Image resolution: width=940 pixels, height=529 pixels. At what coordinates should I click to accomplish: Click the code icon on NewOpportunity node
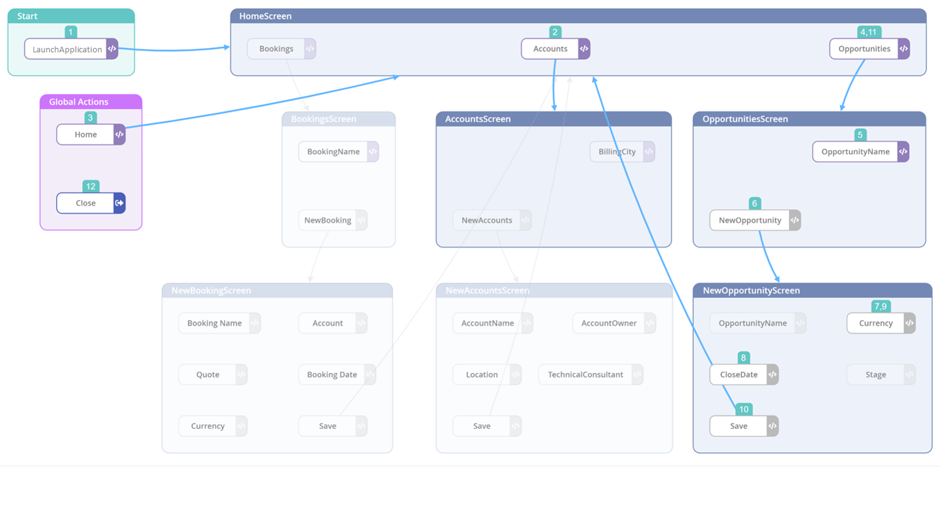click(x=795, y=220)
